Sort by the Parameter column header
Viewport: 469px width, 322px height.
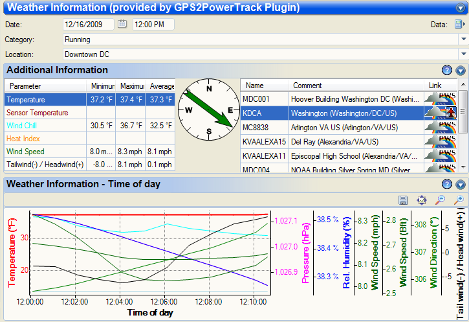[45, 86]
